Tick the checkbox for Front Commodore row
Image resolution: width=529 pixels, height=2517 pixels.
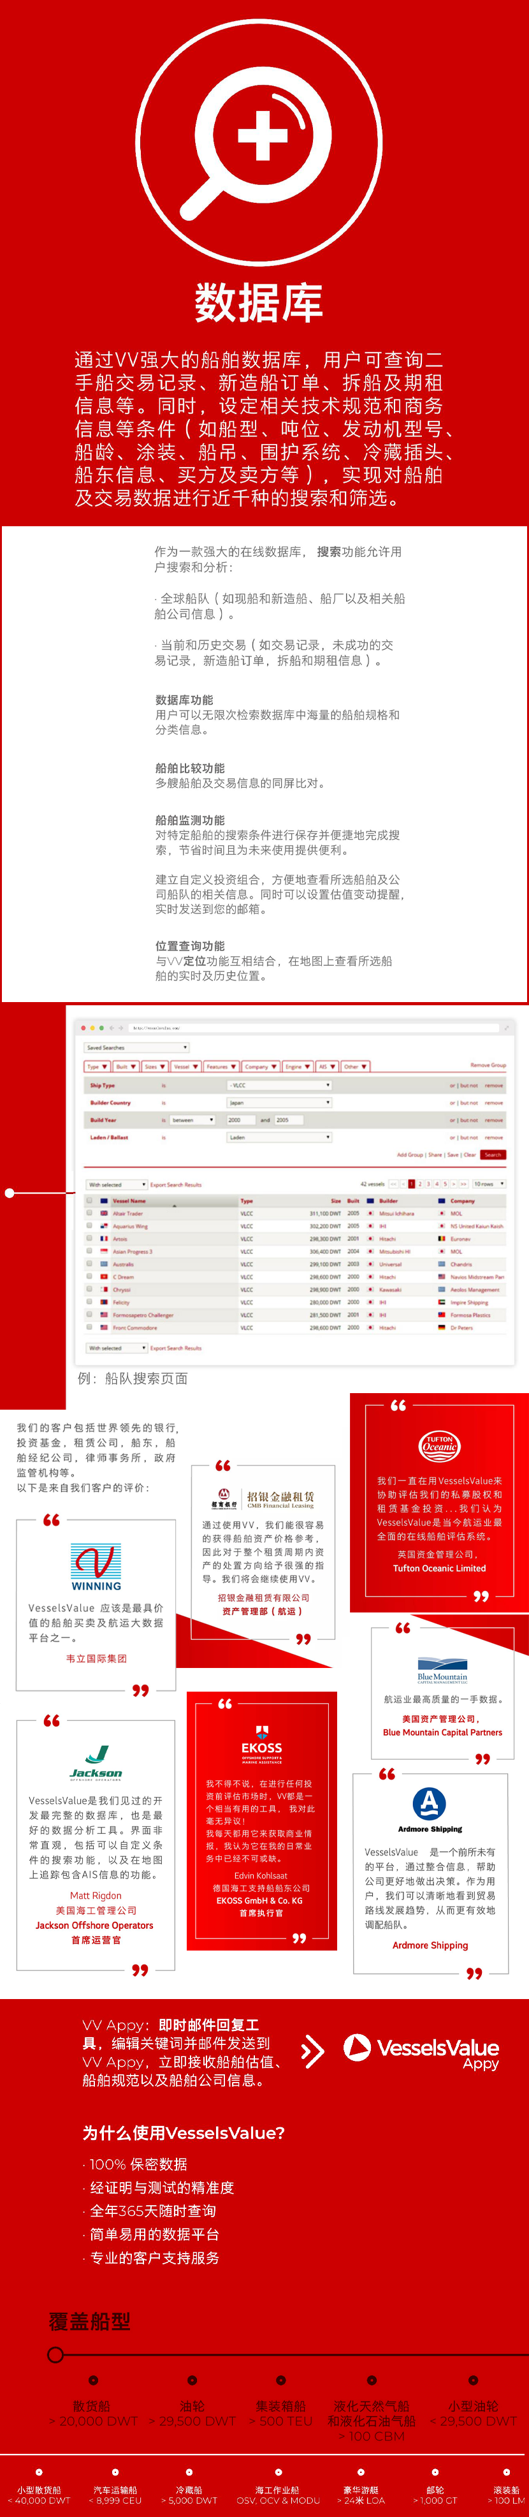pos(90,1327)
